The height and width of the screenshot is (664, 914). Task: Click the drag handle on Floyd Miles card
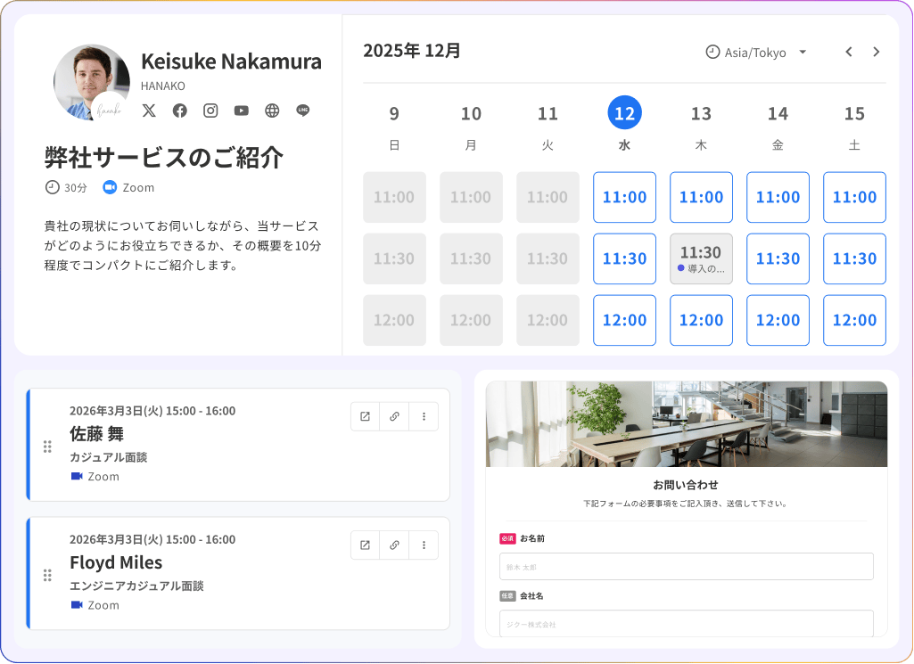(x=47, y=575)
